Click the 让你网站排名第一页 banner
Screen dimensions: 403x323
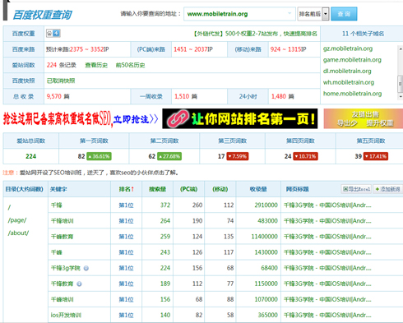tap(240, 118)
